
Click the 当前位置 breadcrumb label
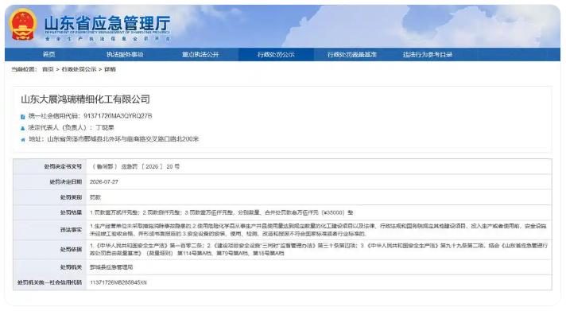coord(24,69)
